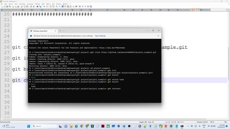The image size is (230, 129).
Task: Click the Save toolbar icon in Notepad++
Action: tap(7, 6)
